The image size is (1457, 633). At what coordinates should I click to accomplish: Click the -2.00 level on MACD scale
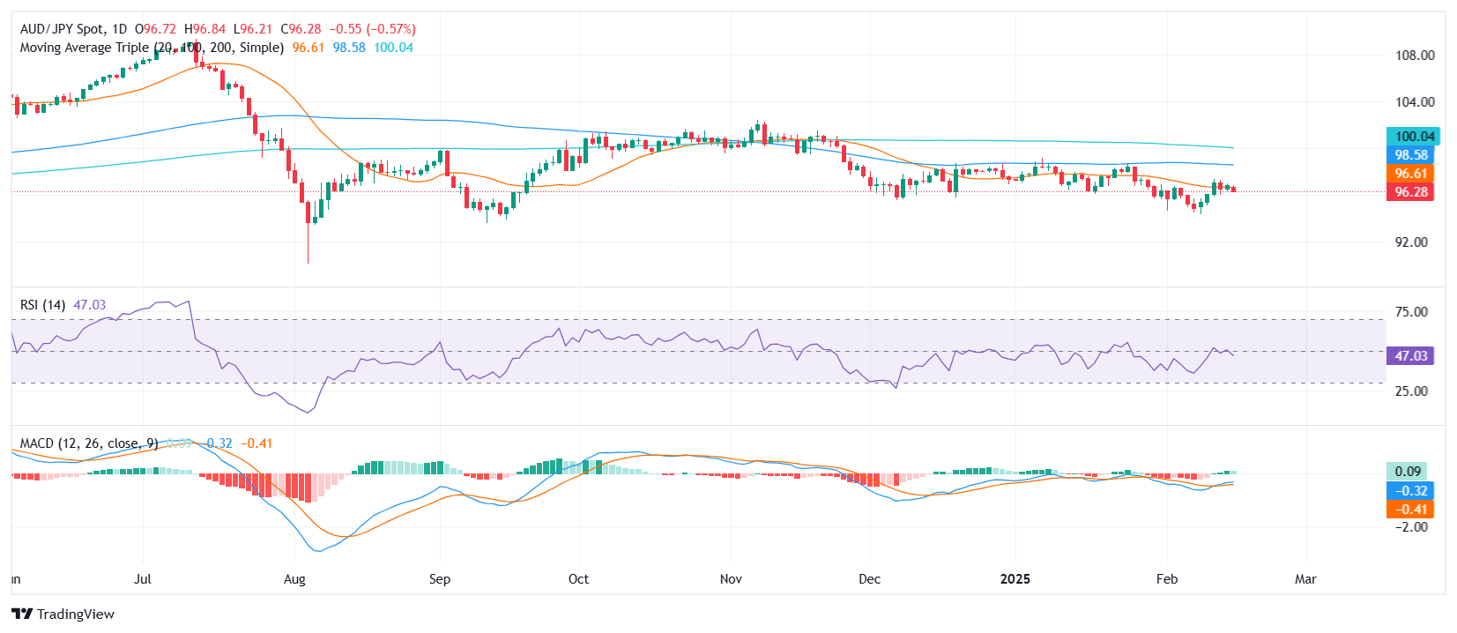point(1410,527)
